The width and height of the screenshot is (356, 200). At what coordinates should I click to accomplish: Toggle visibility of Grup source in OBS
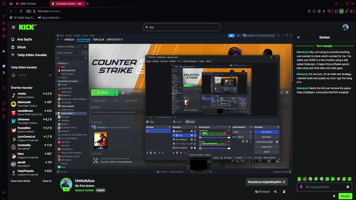[x=192, y=135]
